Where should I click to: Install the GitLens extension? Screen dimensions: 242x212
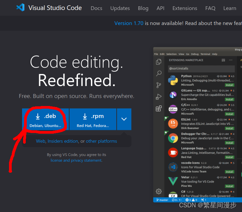230,99
